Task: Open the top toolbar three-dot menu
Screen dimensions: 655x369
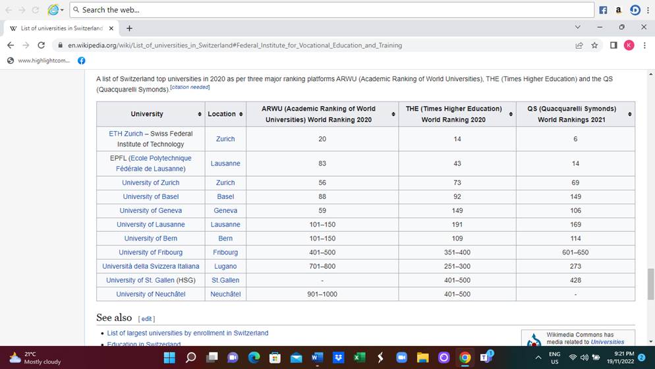Action: [648, 10]
